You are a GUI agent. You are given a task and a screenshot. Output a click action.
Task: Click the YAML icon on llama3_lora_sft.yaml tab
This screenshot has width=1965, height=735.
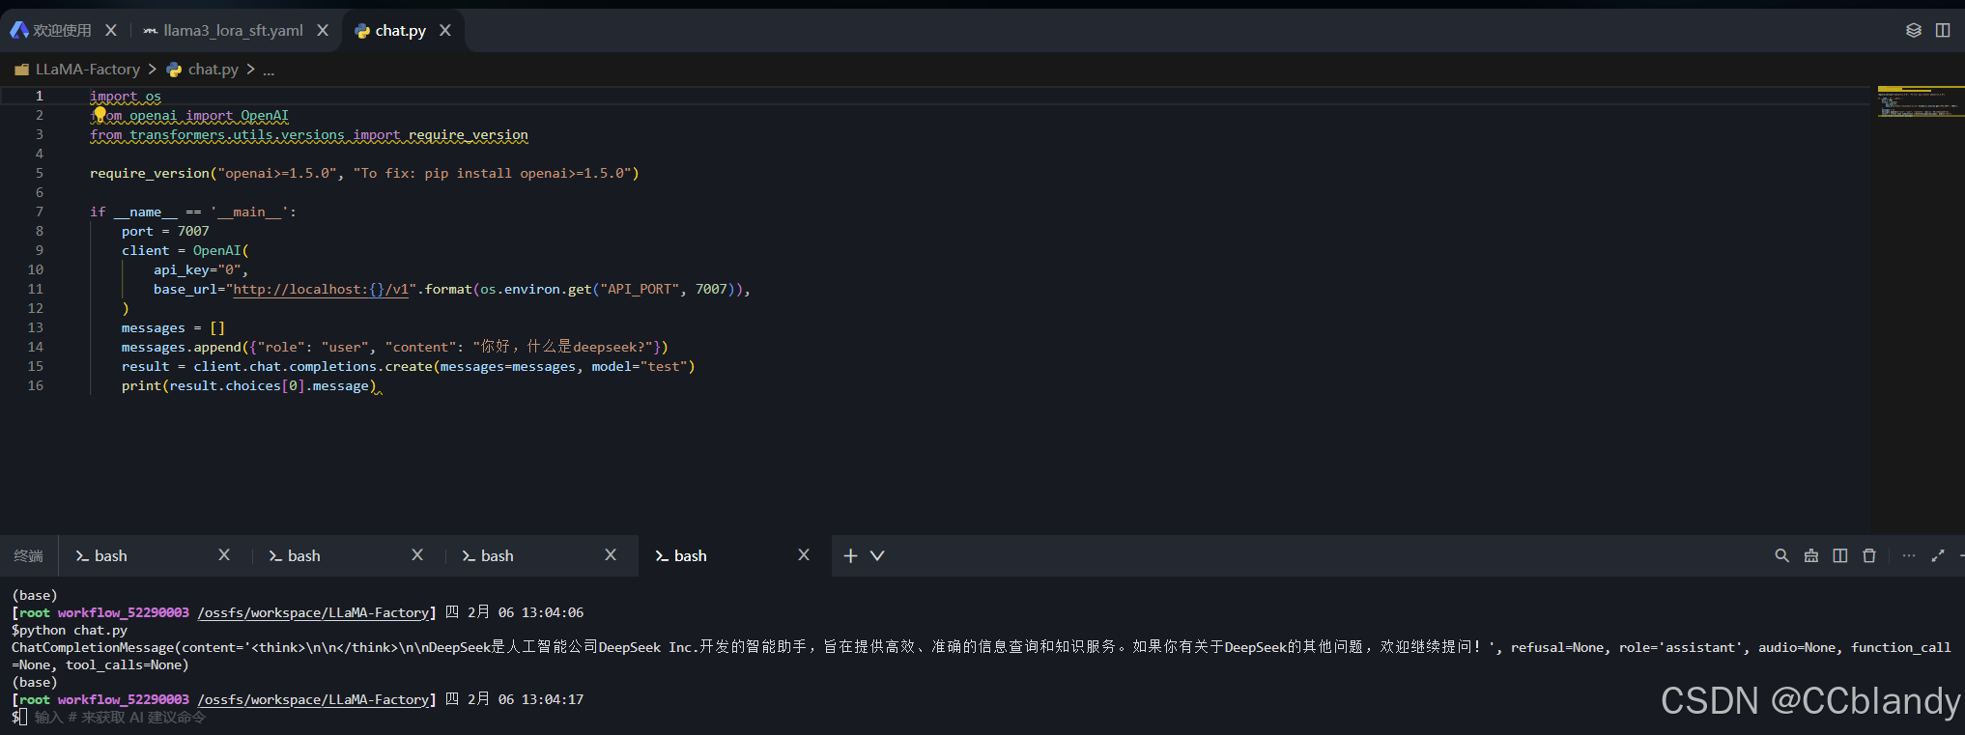click(x=150, y=31)
